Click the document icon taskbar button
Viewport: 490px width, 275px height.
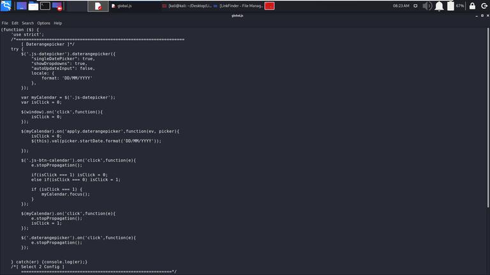point(98,6)
